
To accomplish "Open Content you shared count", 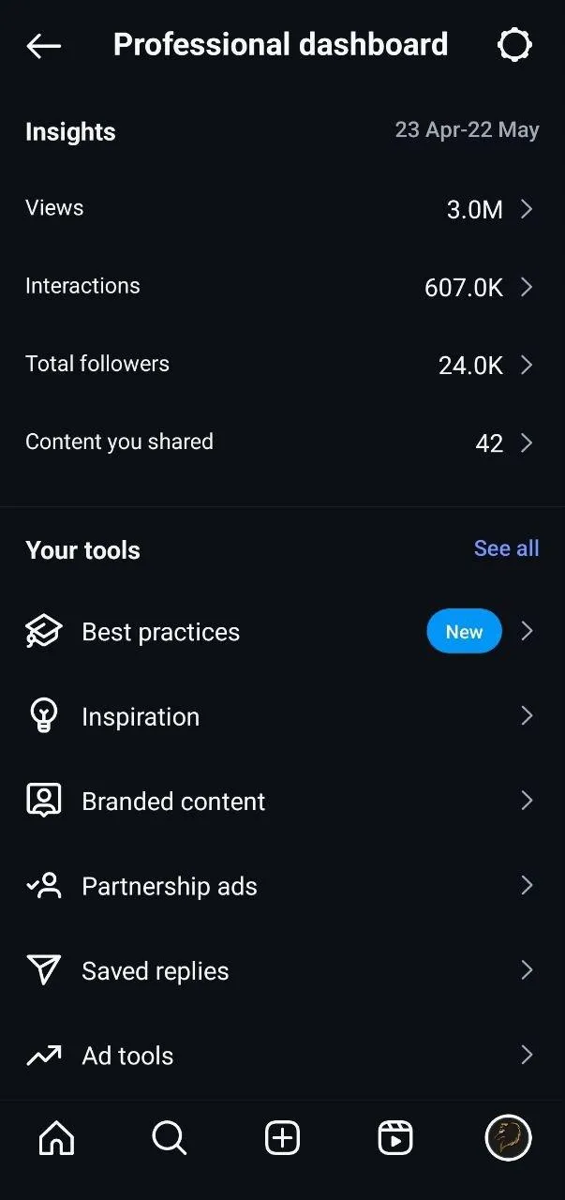I will click(x=490, y=442).
